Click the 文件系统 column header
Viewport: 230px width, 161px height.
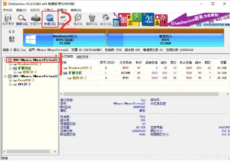(x=125, y=63)
